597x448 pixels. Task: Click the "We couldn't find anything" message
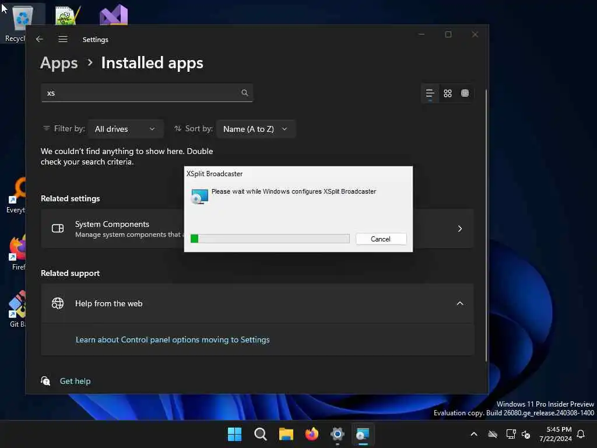(127, 156)
